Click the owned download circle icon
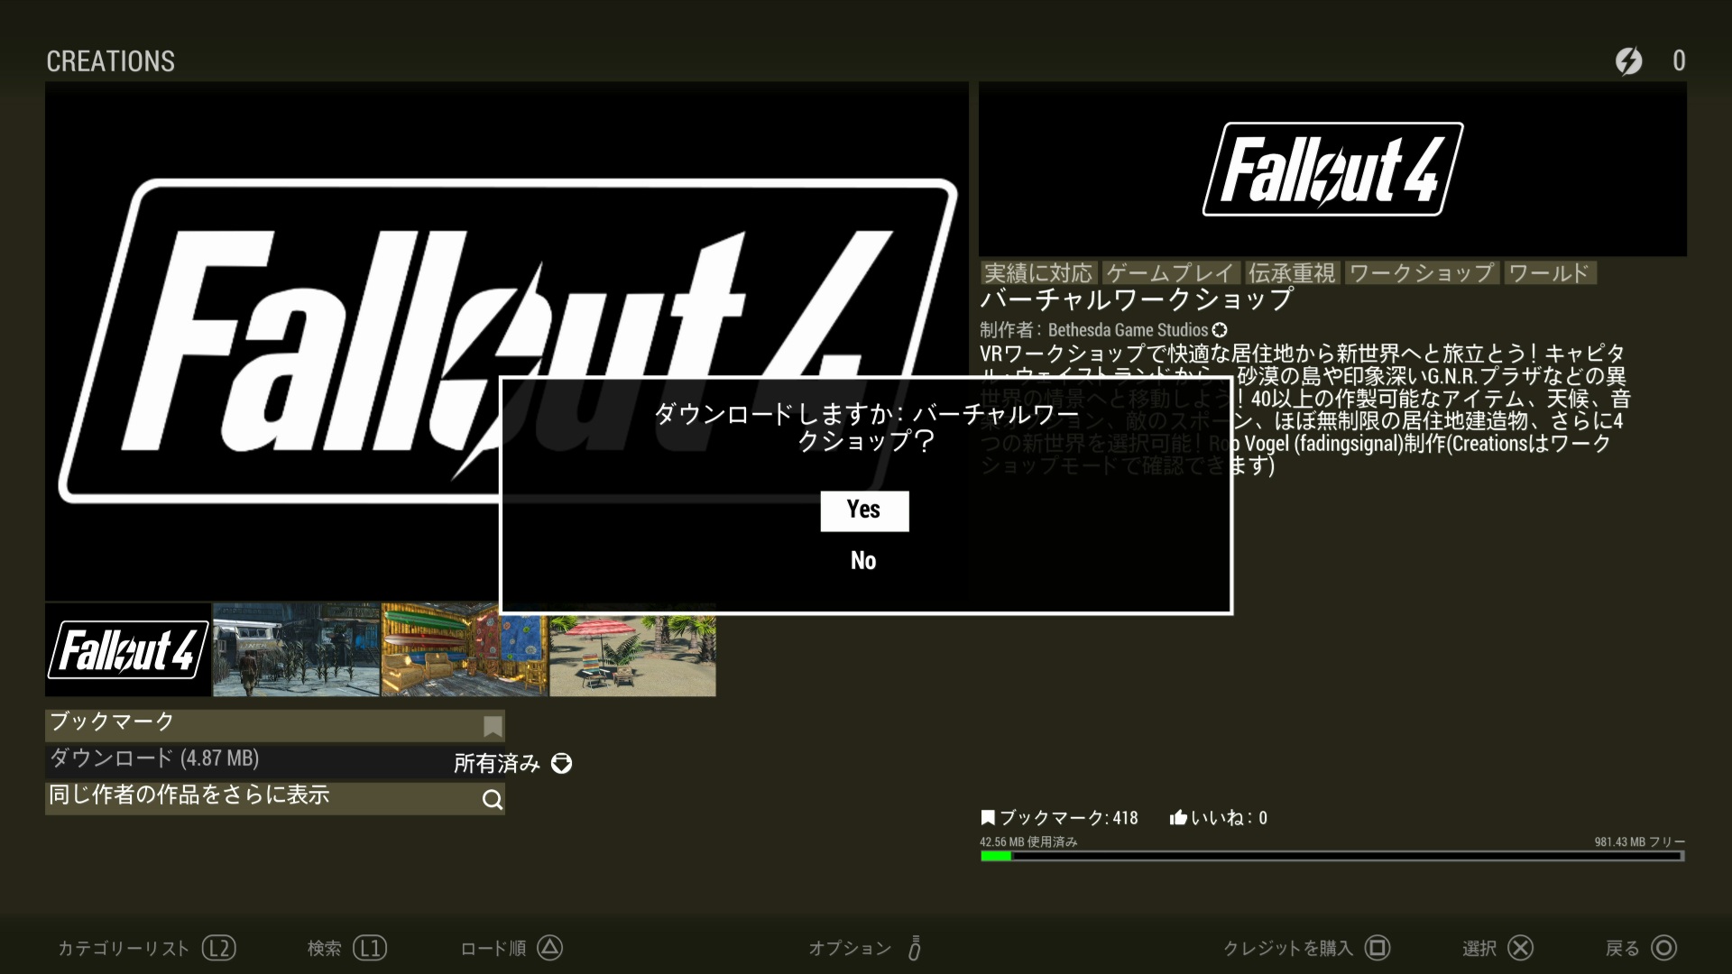This screenshot has height=974, width=1732. [561, 764]
